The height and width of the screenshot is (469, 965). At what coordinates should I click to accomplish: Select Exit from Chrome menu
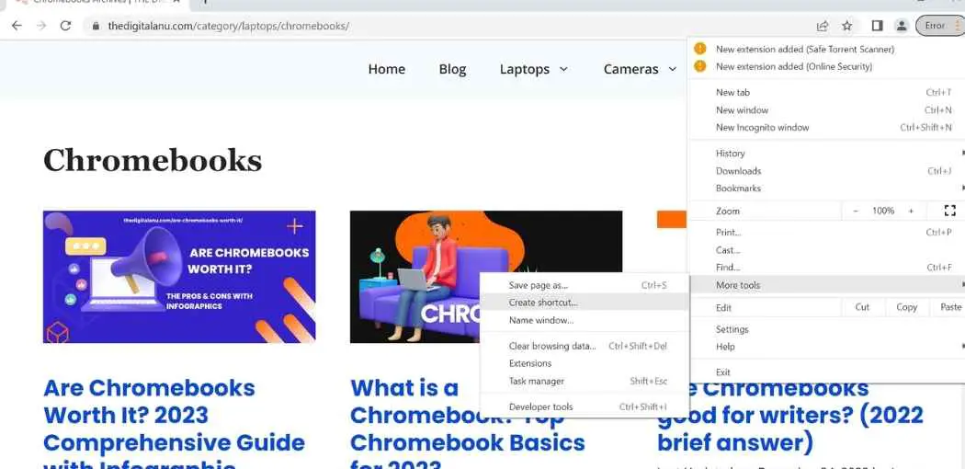coord(826,372)
